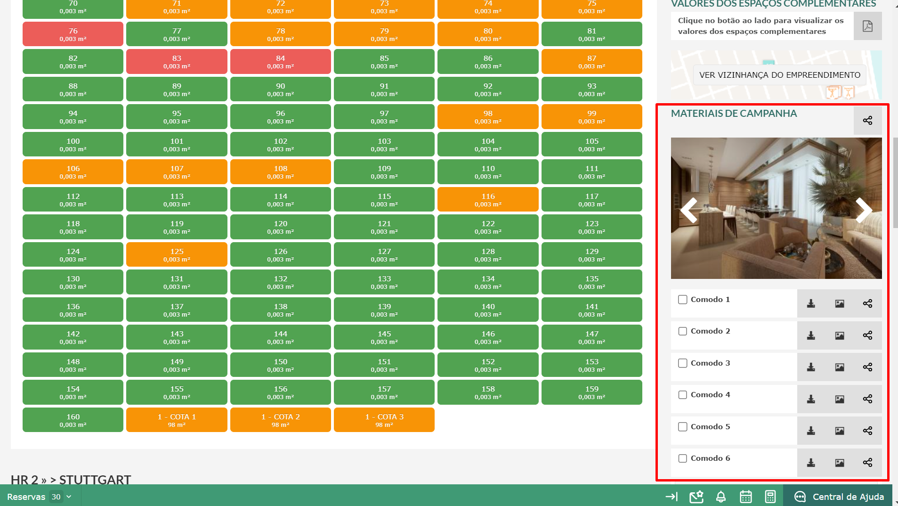Download Comodo 4 material
The height and width of the screenshot is (506, 898).
[811, 399]
